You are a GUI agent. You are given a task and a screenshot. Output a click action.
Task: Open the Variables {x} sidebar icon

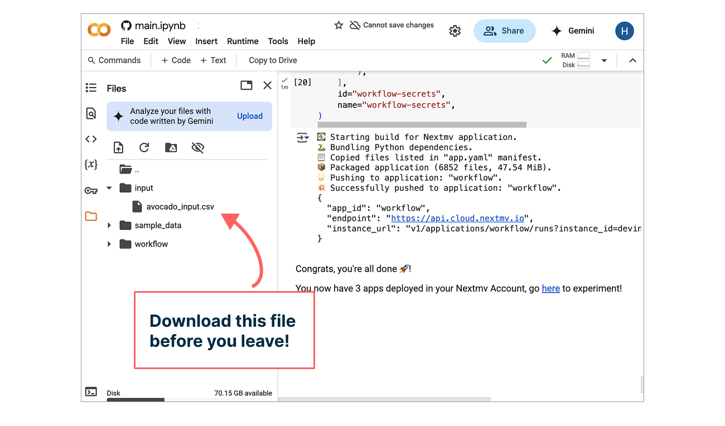(91, 164)
